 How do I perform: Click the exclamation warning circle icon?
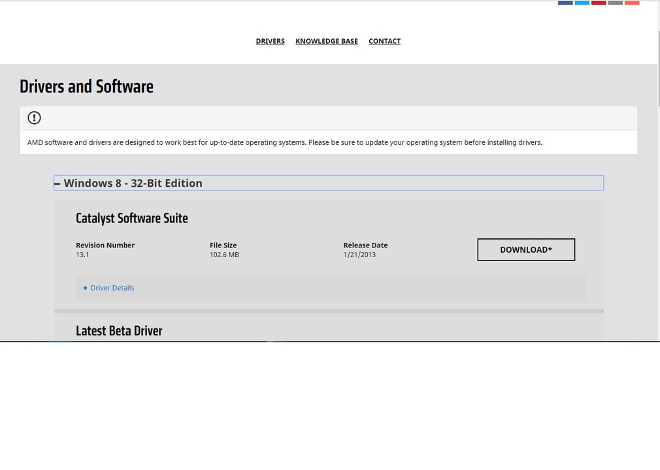[x=34, y=117]
